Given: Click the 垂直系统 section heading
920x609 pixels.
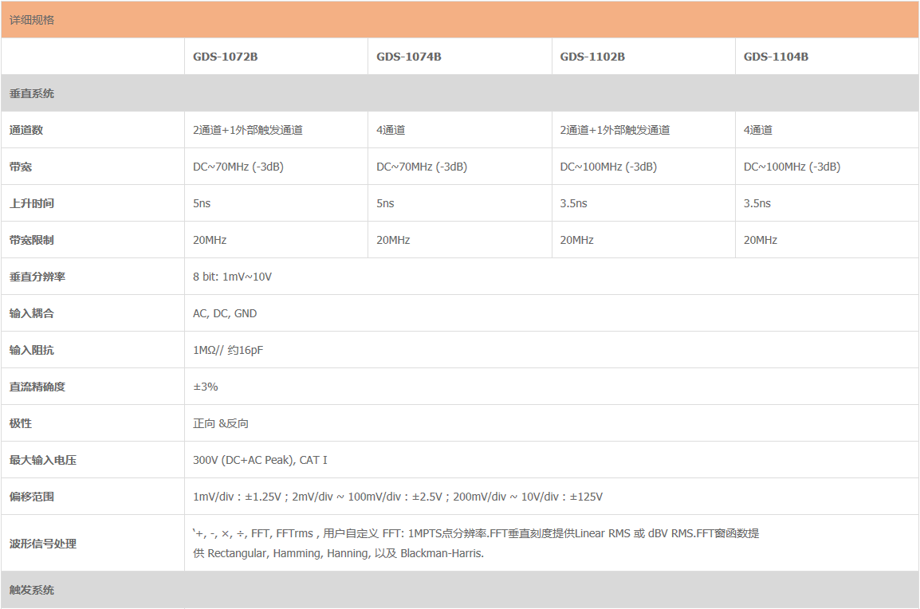Looking at the screenshot, I should point(32,93).
